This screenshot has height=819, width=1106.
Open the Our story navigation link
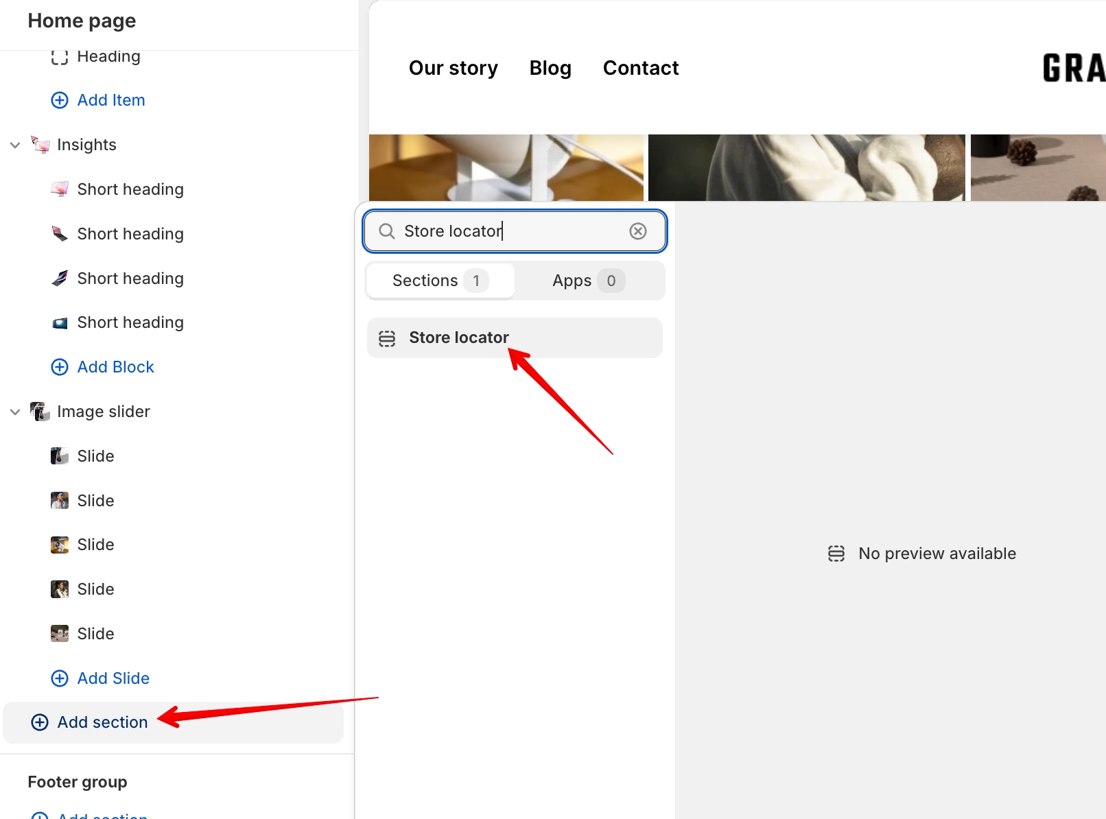[x=453, y=68]
